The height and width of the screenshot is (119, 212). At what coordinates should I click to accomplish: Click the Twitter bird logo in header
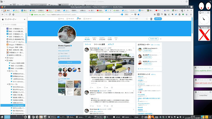109,19
